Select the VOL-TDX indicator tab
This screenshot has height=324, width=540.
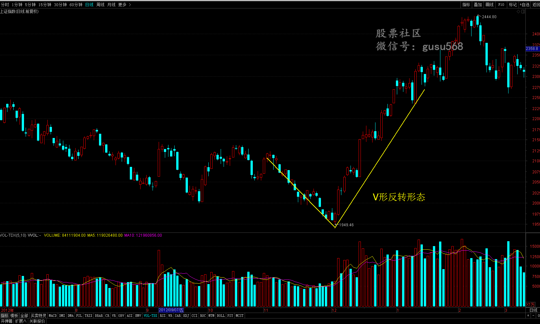click(151, 316)
